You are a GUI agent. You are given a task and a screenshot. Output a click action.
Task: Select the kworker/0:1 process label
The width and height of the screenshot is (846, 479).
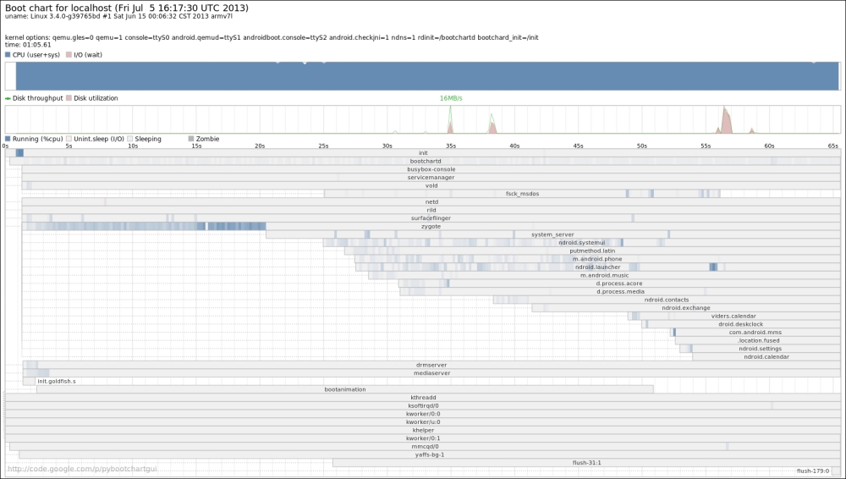(x=423, y=438)
